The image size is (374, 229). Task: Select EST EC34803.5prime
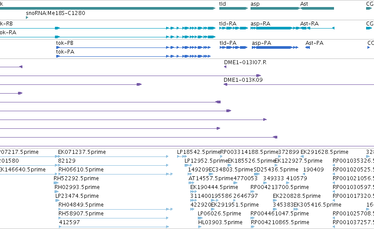pyautogui.click(x=231, y=170)
